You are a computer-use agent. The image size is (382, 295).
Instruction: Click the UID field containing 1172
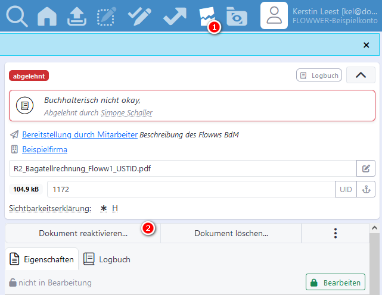tap(191, 190)
